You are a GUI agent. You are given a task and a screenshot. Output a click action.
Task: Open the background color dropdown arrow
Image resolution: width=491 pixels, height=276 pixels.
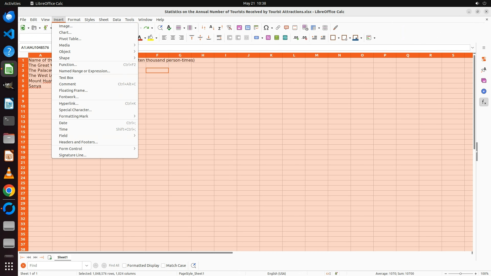click(156, 38)
